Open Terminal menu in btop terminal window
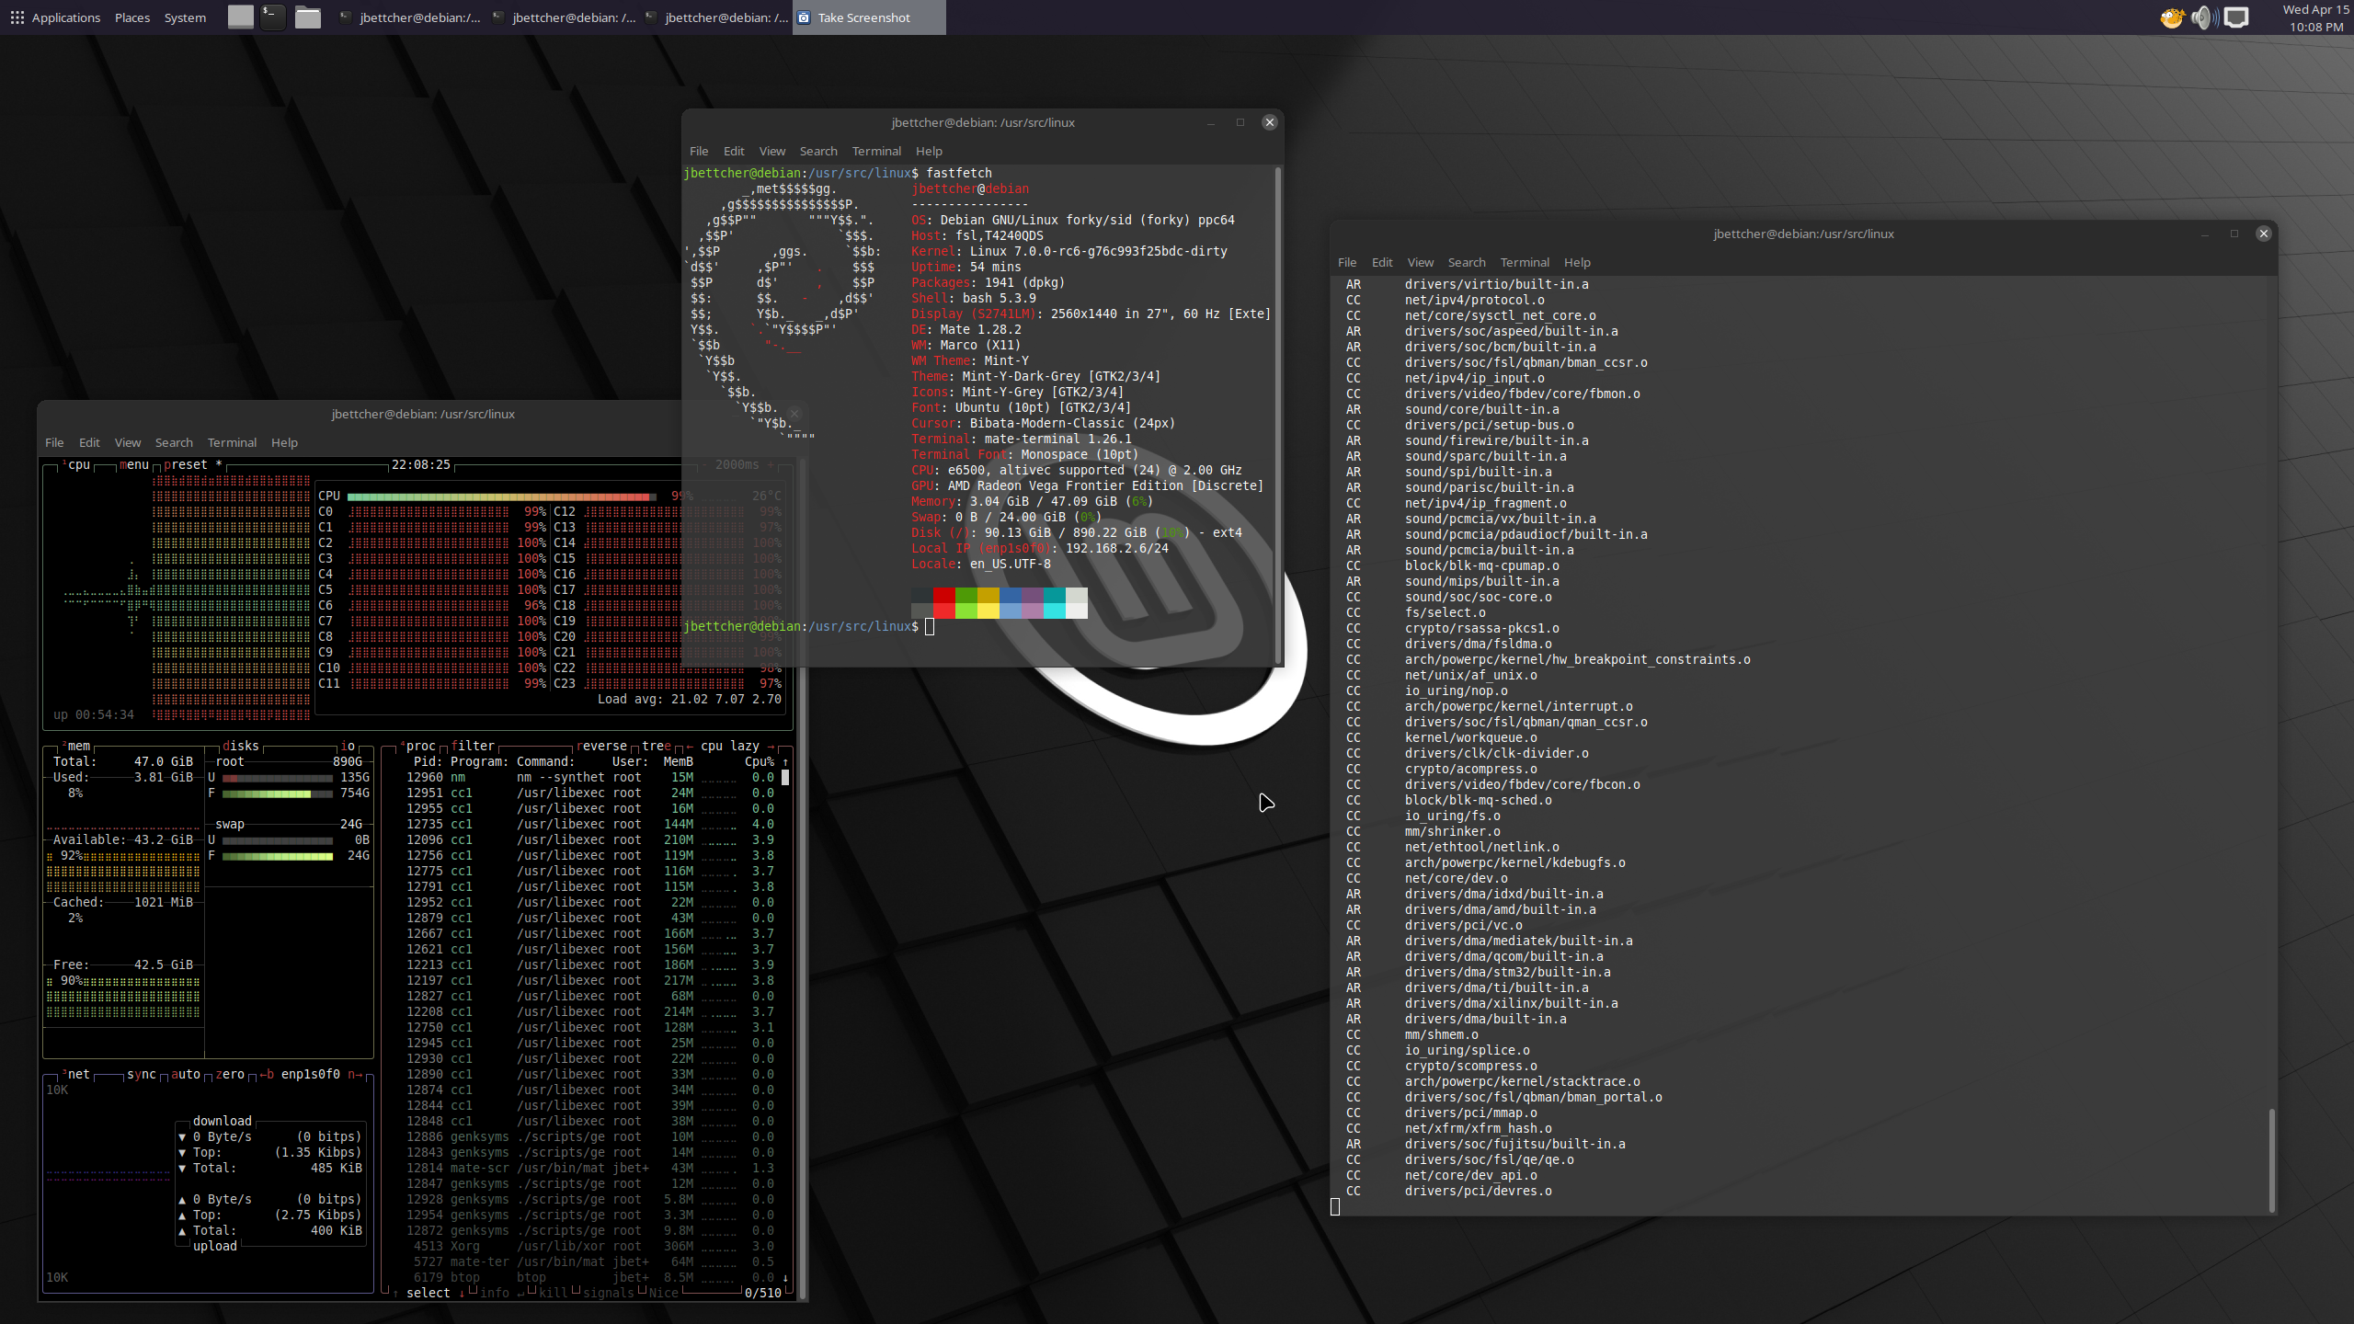This screenshot has height=1324, width=2354. [232, 442]
